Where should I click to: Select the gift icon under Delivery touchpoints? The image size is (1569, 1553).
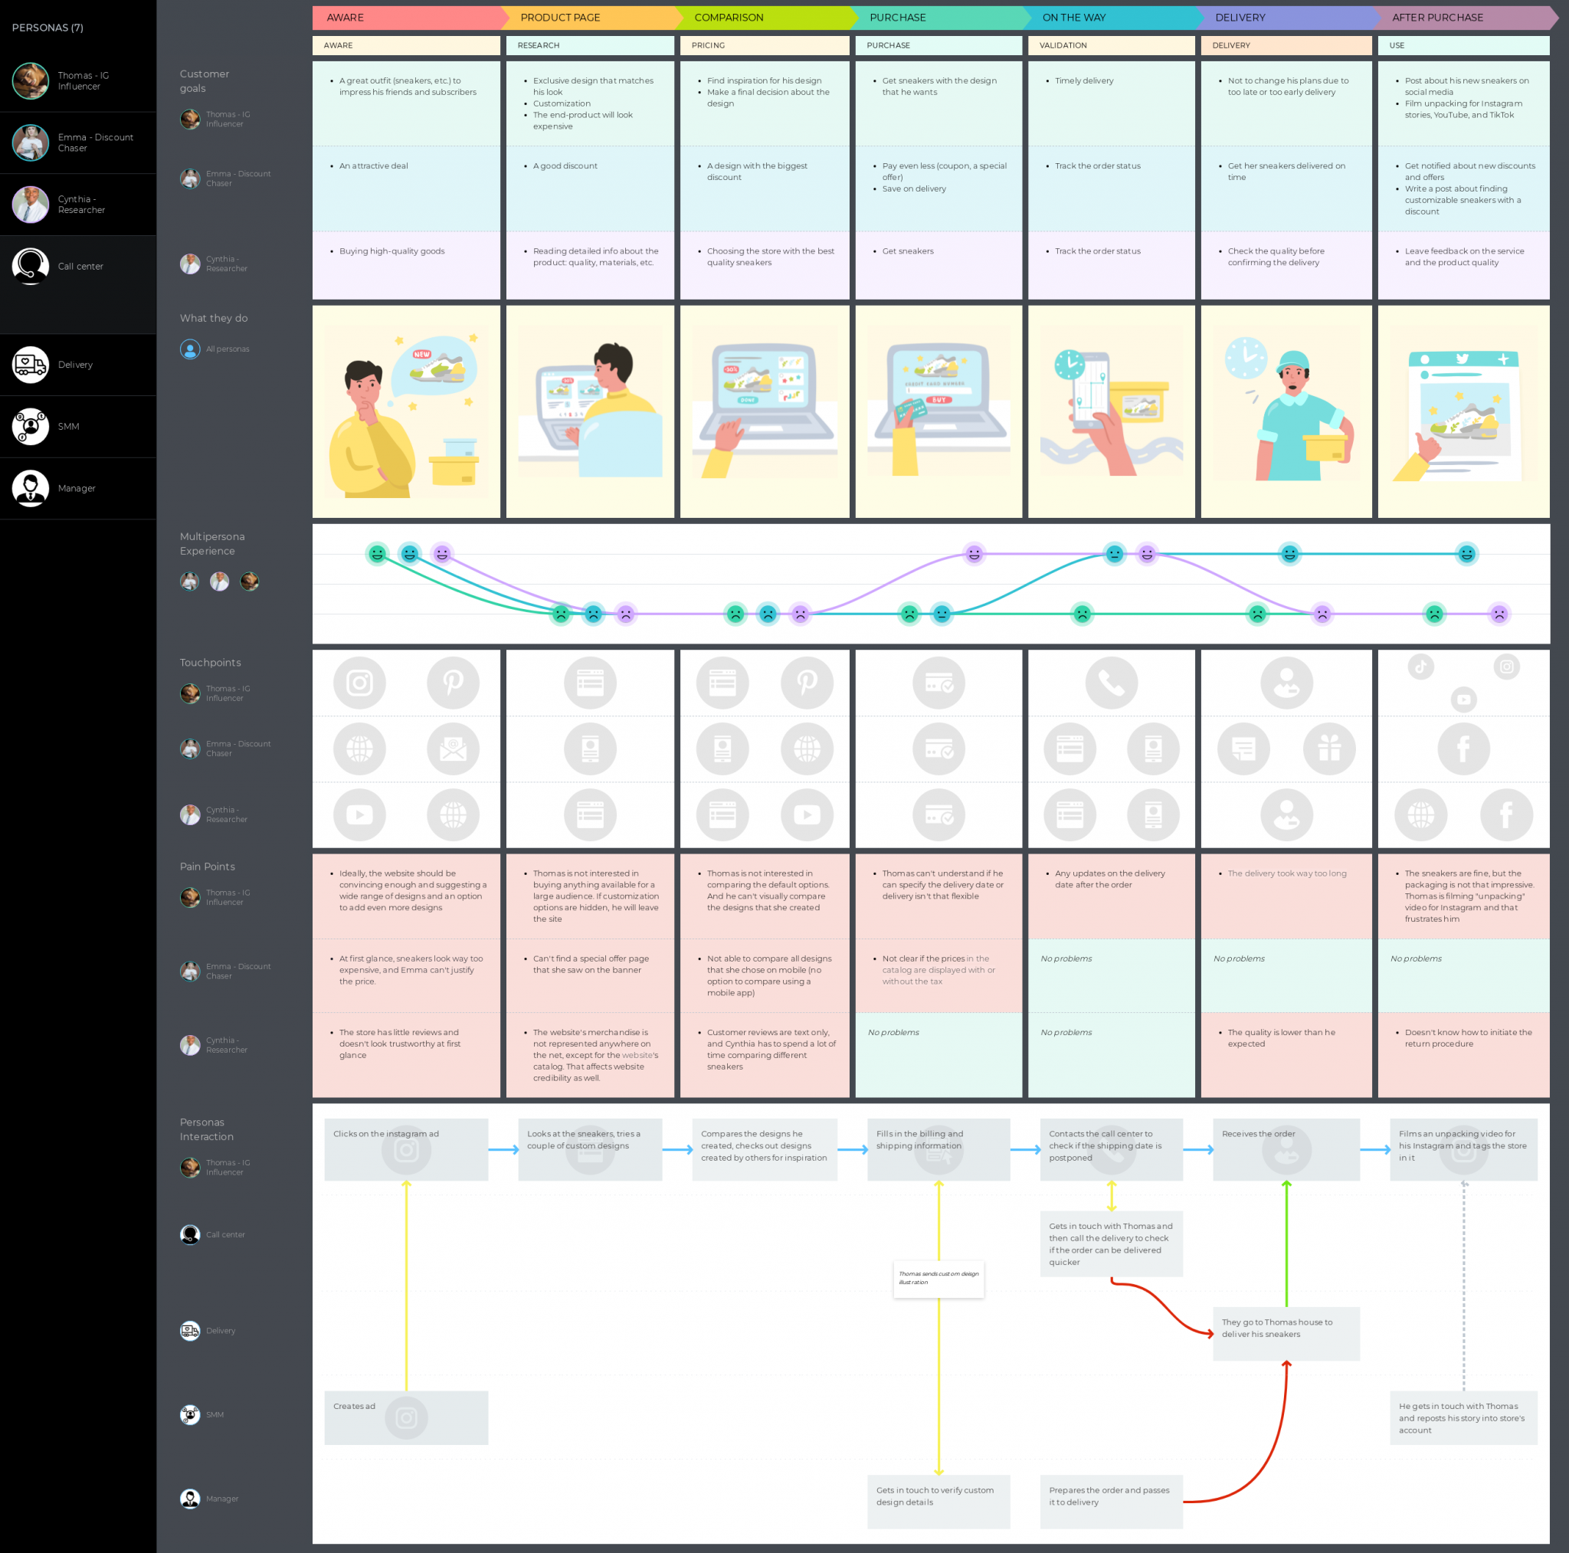tap(1331, 748)
